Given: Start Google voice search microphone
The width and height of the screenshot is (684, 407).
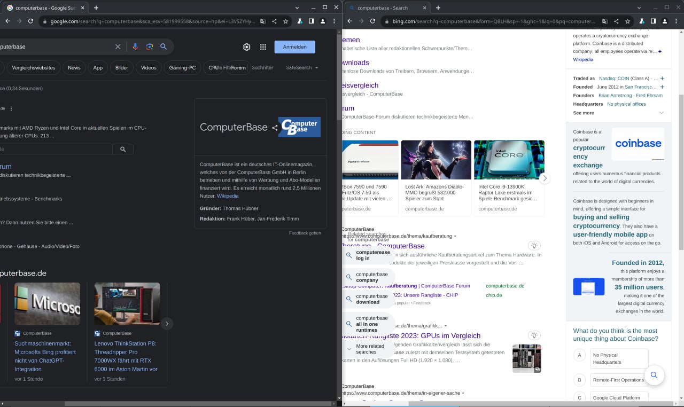Looking at the screenshot, I should (135, 46).
